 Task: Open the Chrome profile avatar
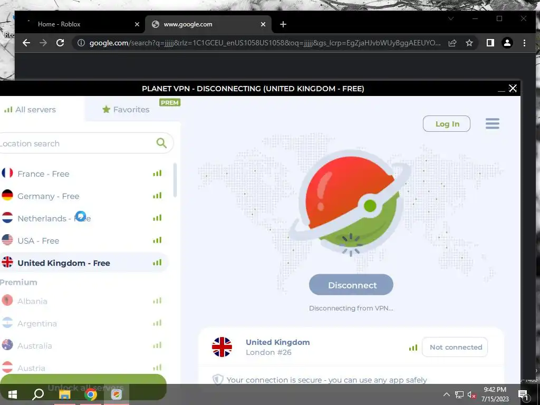pyautogui.click(x=507, y=43)
